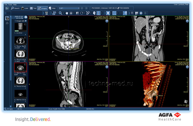
Task: Select the Zoom magnifier tool
Action: 60,13
